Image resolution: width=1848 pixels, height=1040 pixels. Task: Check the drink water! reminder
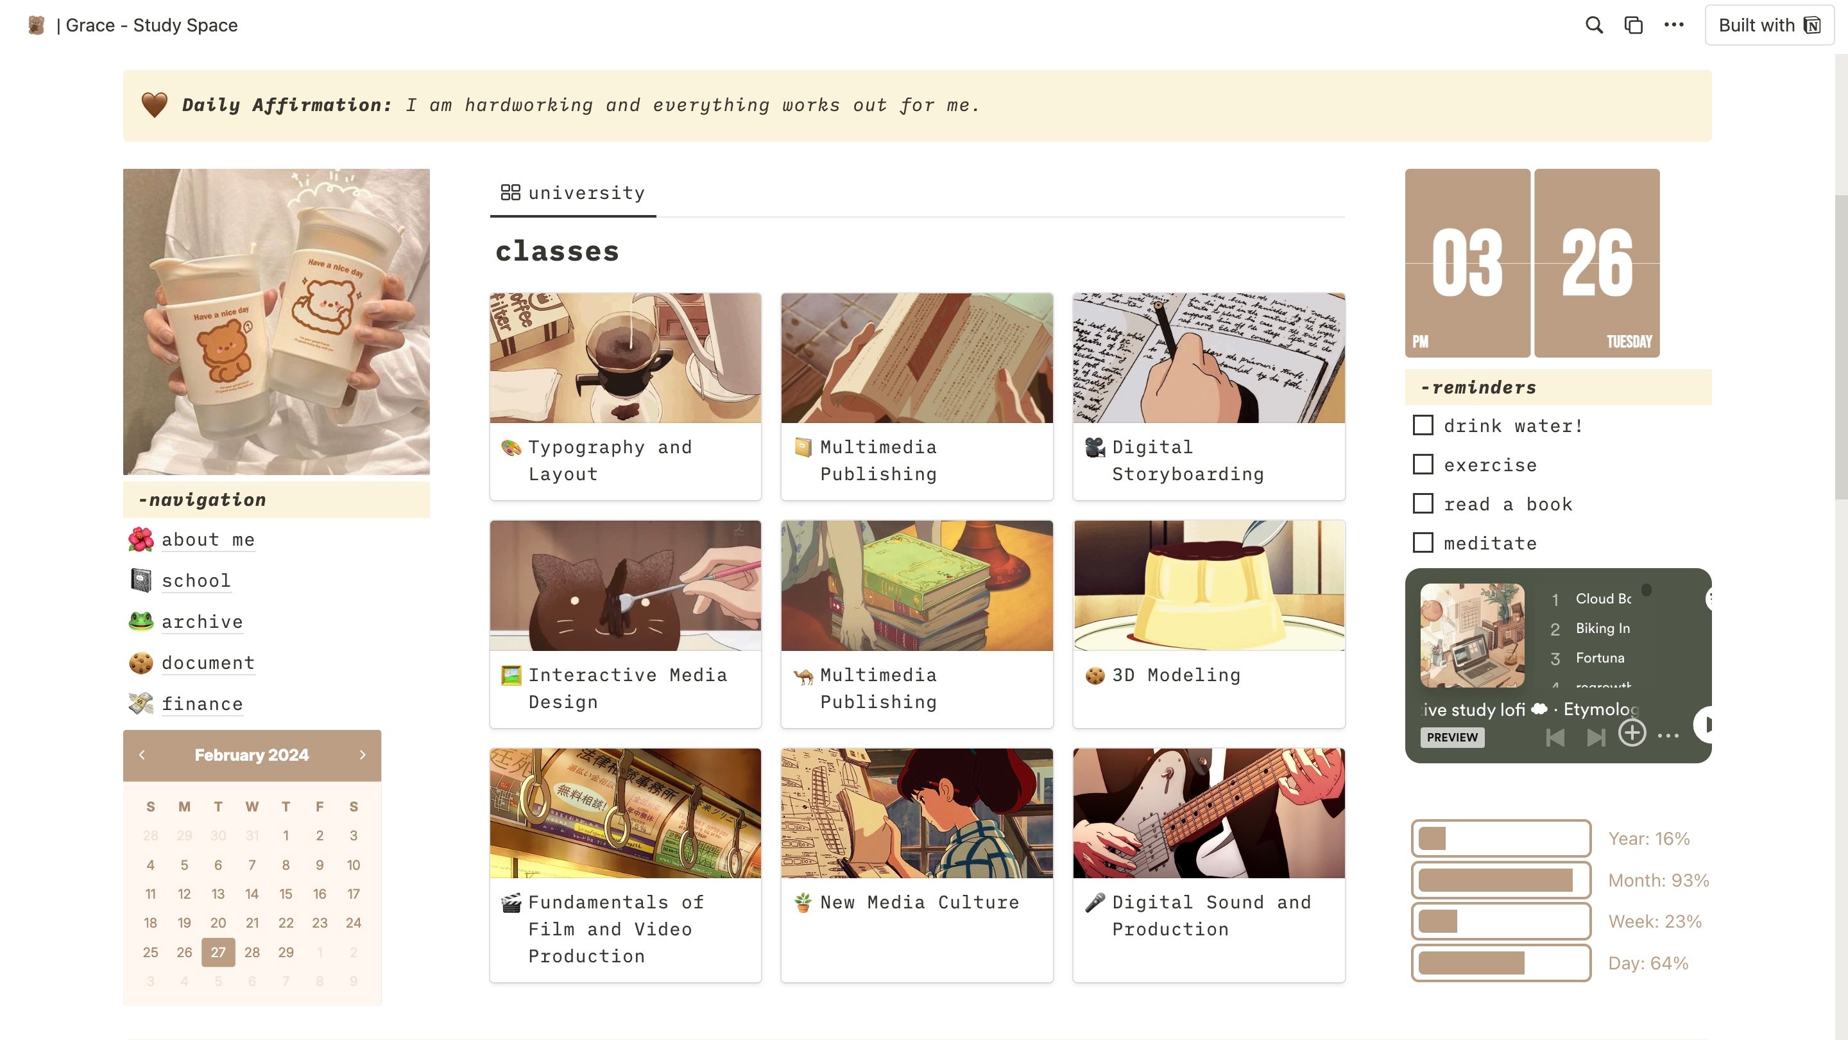tap(1423, 425)
